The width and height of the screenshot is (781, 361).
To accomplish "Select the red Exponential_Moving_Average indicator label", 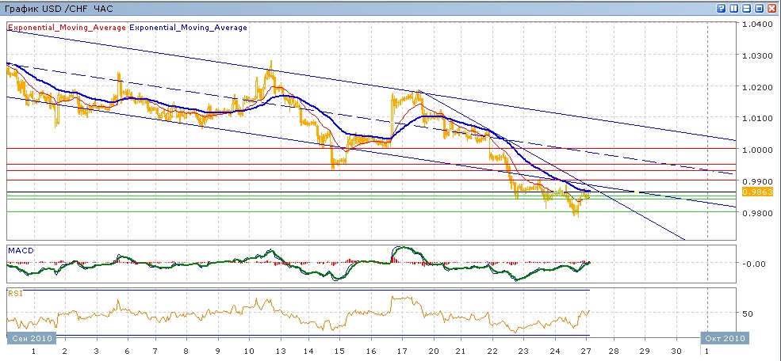I will coord(66,27).
